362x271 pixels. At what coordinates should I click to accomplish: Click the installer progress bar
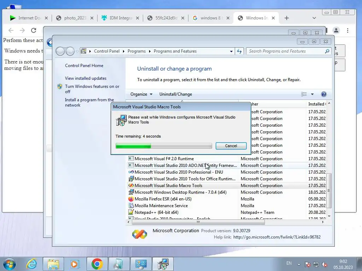(164, 146)
